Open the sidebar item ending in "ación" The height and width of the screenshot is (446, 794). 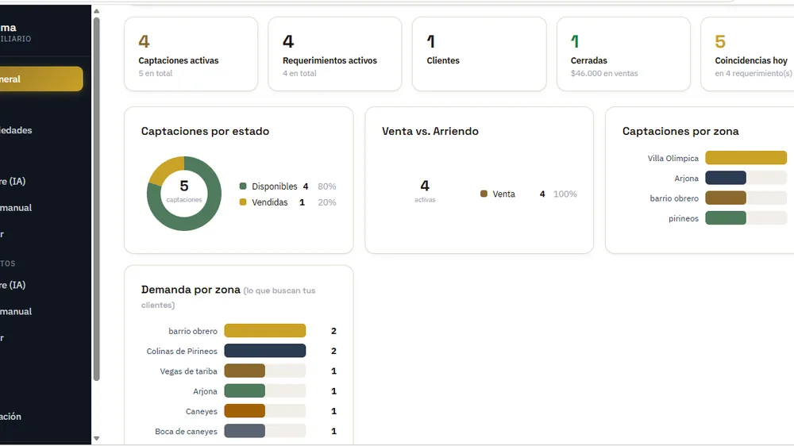[x=11, y=416]
